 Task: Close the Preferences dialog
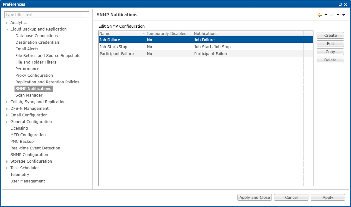[345, 4]
